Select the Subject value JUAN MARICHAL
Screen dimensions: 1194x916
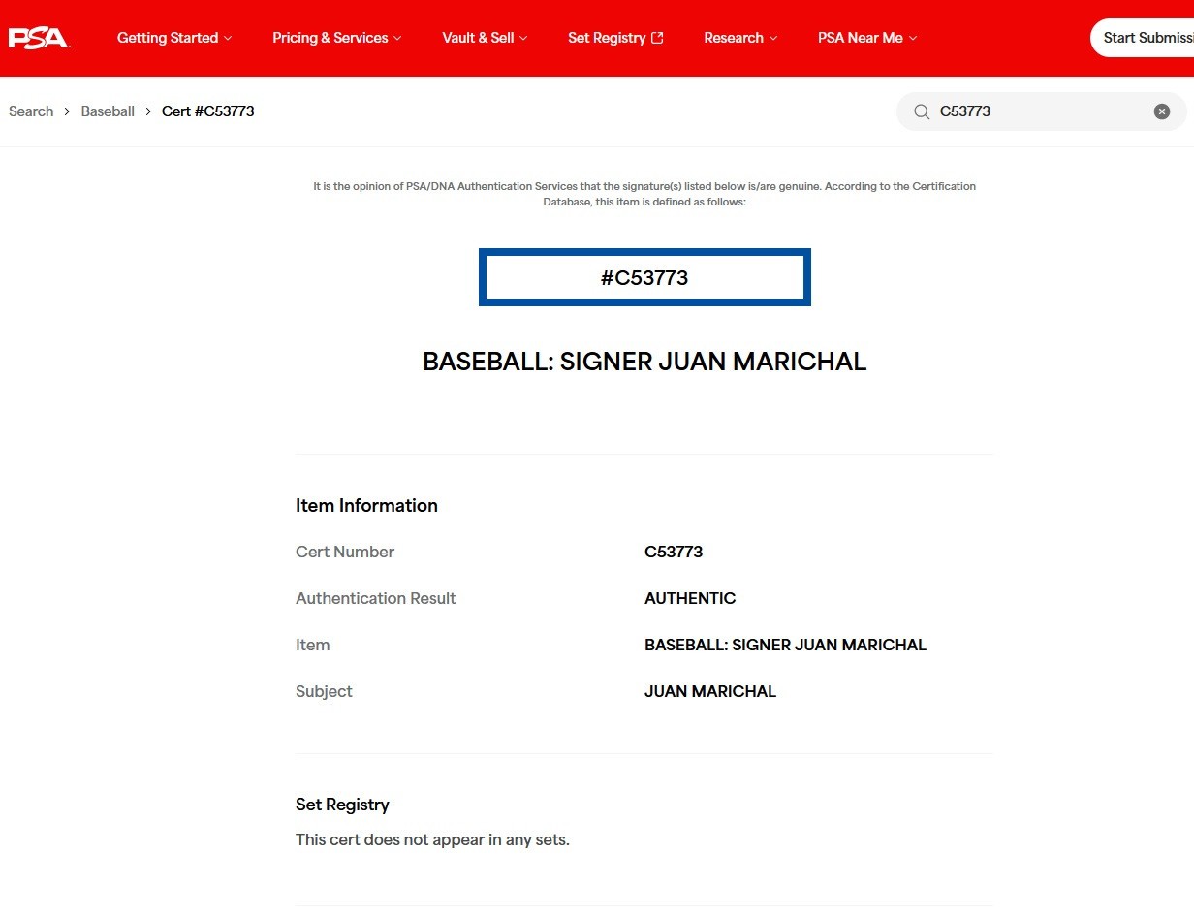click(x=710, y=691)
